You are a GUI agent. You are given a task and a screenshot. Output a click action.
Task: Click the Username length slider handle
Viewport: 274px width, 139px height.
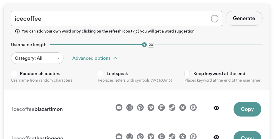144,45
